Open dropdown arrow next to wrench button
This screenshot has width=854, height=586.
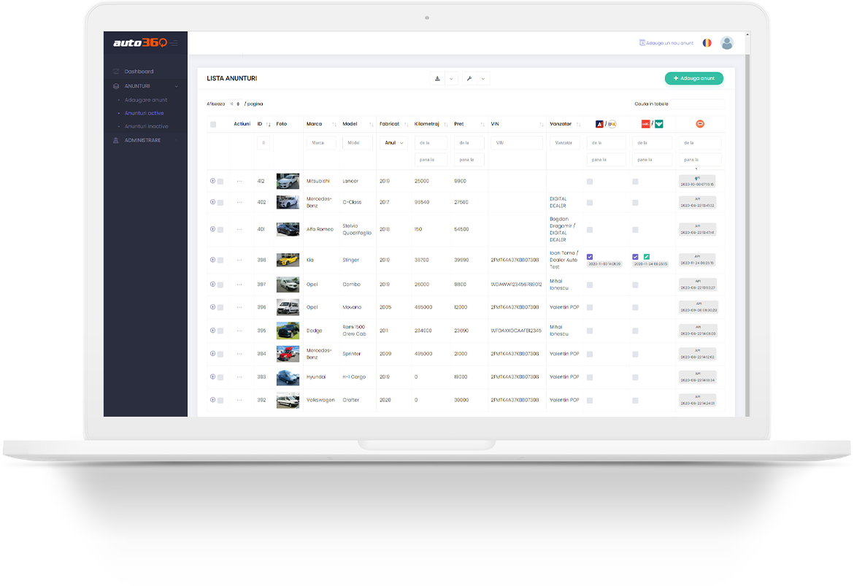[x=483, y=78]
